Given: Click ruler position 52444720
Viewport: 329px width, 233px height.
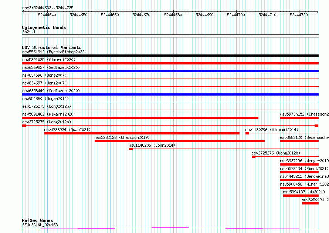Looking at the screenshot, I should pos(299,15).
